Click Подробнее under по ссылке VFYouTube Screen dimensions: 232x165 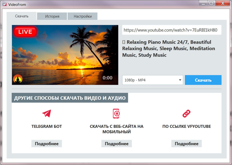(186, 144)
